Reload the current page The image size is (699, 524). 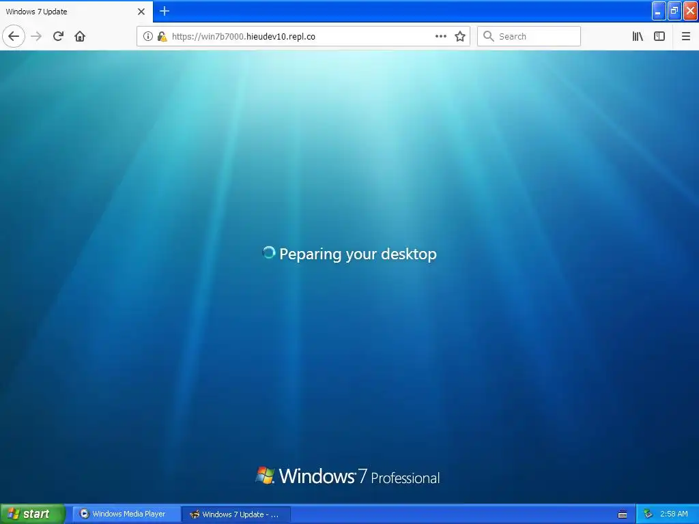pyautogui.click(x=58, y=36)
